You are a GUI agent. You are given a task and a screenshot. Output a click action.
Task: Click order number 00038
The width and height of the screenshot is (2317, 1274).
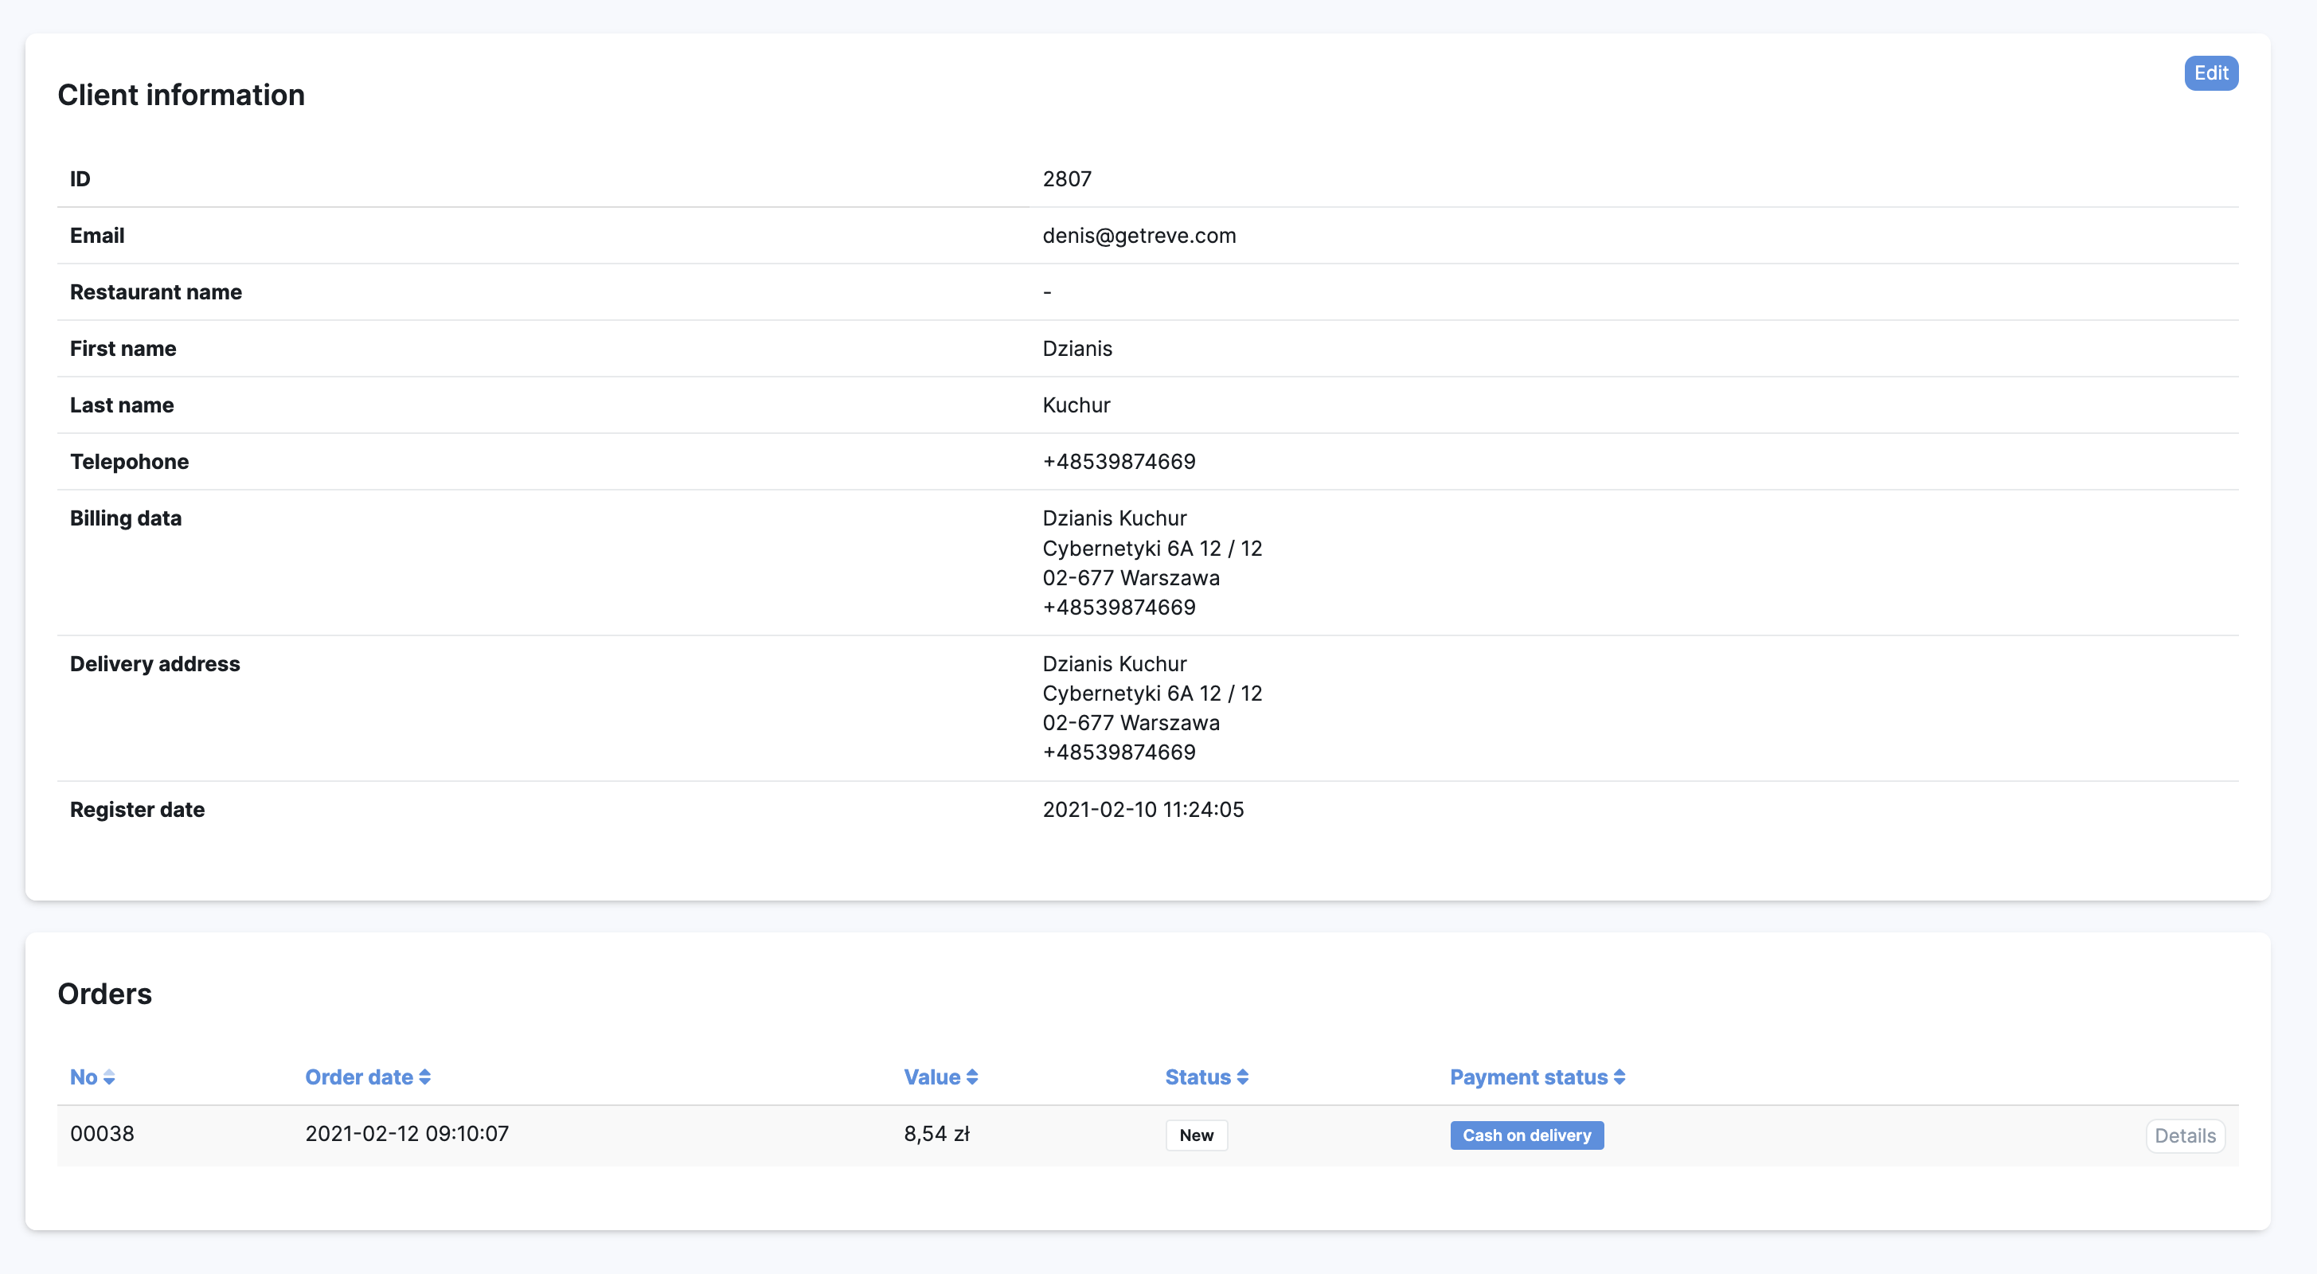tap(103, 1134)
